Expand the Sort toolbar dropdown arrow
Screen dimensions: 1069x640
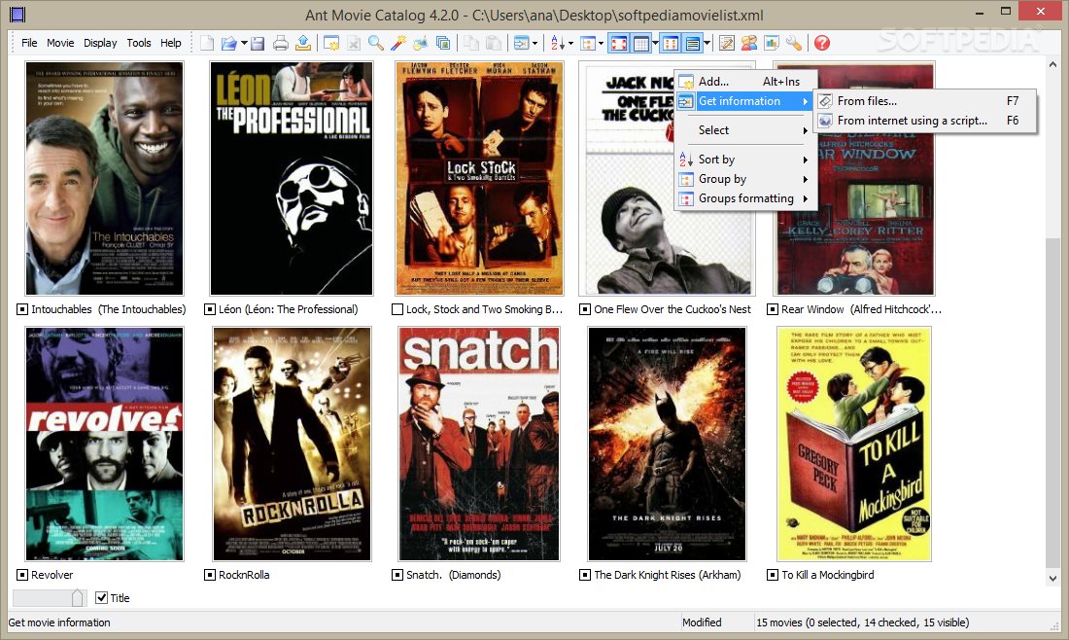click(570, 43)
